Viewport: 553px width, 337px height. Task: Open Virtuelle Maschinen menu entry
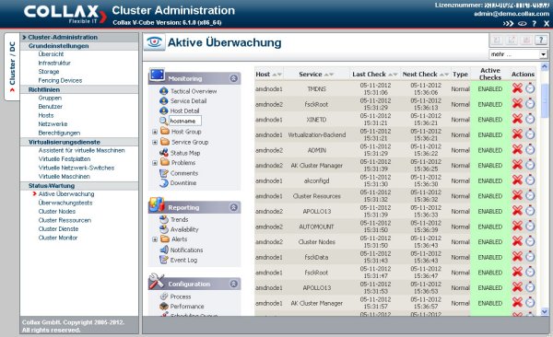(x=65, y=176)
